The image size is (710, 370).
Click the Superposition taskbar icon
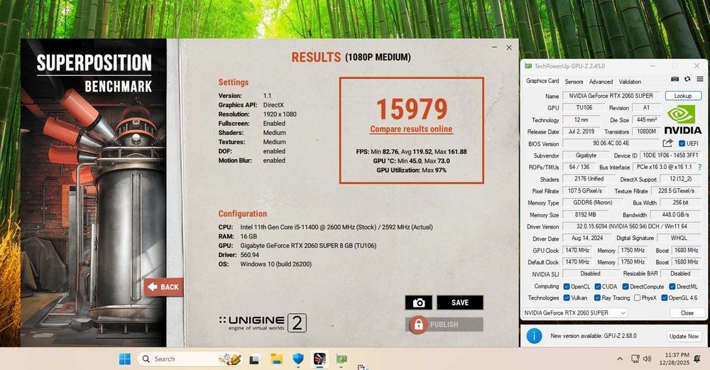(x=319, y=359)
